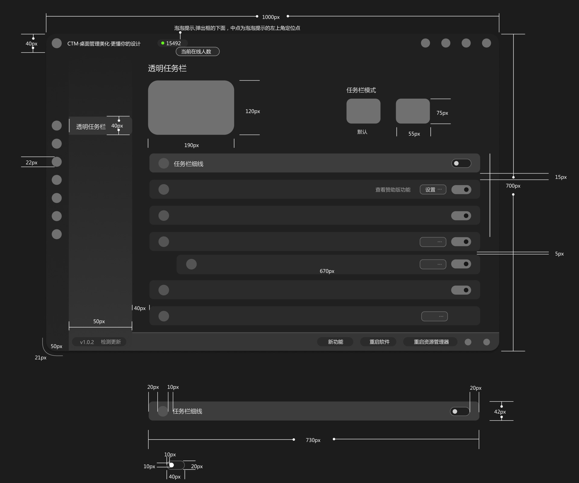The image size is (579, 483).
Task: Turn off the toggle beside the 设置 button
Action: (x=461, y=190)
